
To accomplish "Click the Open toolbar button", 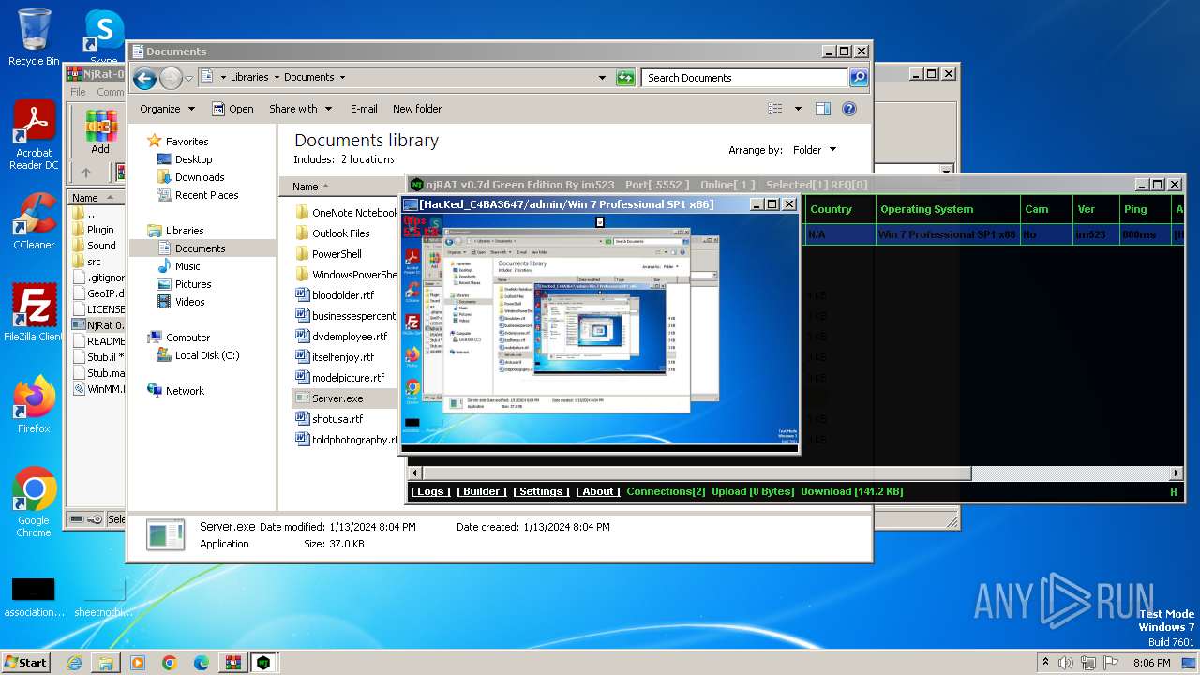I will pyautogui.click(x=232, y=109).
